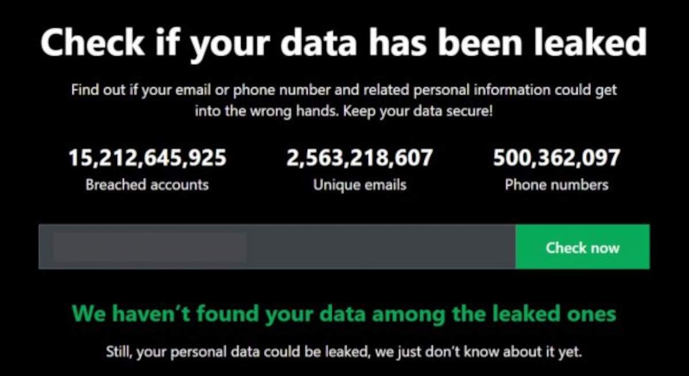Focus the email or phone input field

[277, 247]
